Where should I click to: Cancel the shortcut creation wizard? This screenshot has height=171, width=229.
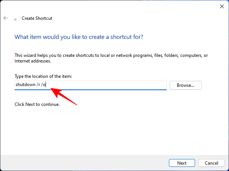click(211, 163)
